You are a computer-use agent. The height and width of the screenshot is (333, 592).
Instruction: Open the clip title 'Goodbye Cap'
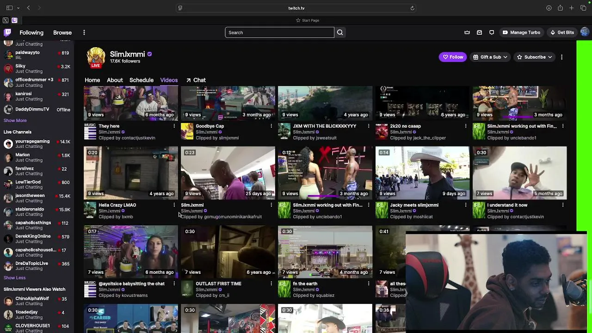pos(210,126)
